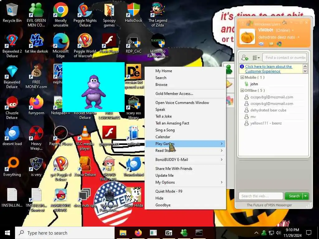Open the mail envelope icon under status message
The width and height of the screenshot is (319, 239).
point(261,44)
